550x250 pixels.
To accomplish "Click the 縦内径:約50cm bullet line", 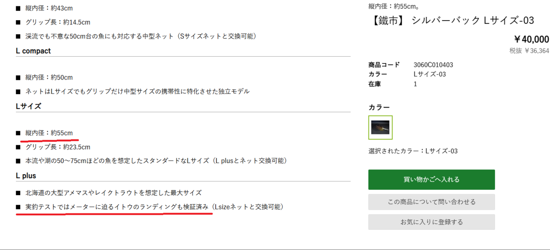I will click(x=49, y=77).
